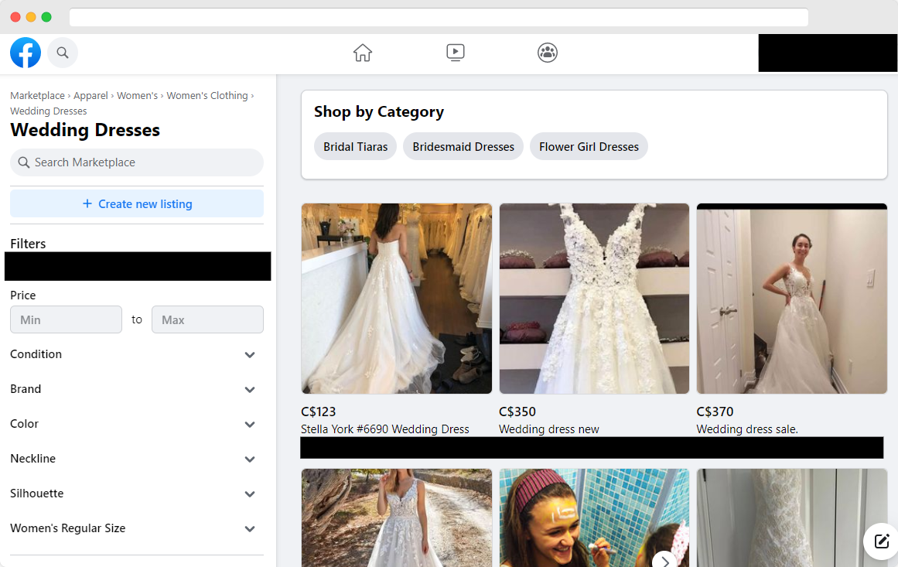Select the Bridal Tiaras category

[355, 147]
